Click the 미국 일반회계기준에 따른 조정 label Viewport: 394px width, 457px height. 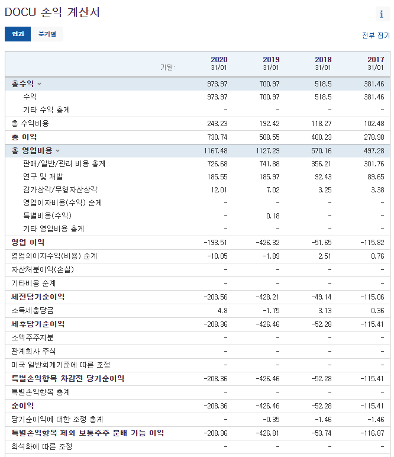[x=61, y=365]
